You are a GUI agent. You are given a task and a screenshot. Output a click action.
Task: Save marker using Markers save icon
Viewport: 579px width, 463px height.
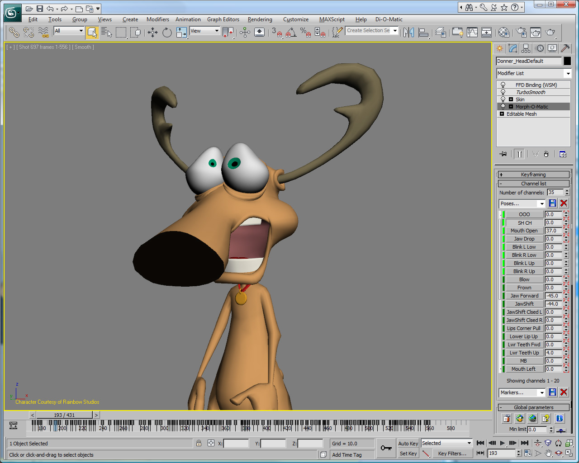click(x=552, y=392)
